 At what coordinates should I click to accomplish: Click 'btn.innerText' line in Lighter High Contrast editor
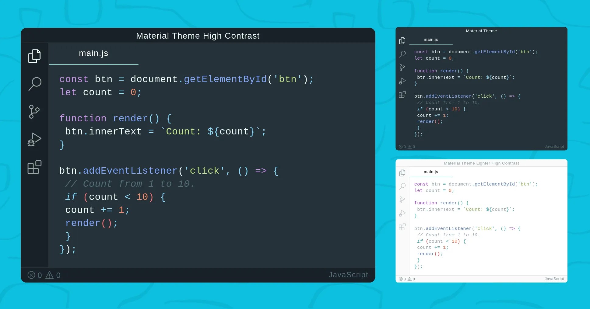point(466,210)
